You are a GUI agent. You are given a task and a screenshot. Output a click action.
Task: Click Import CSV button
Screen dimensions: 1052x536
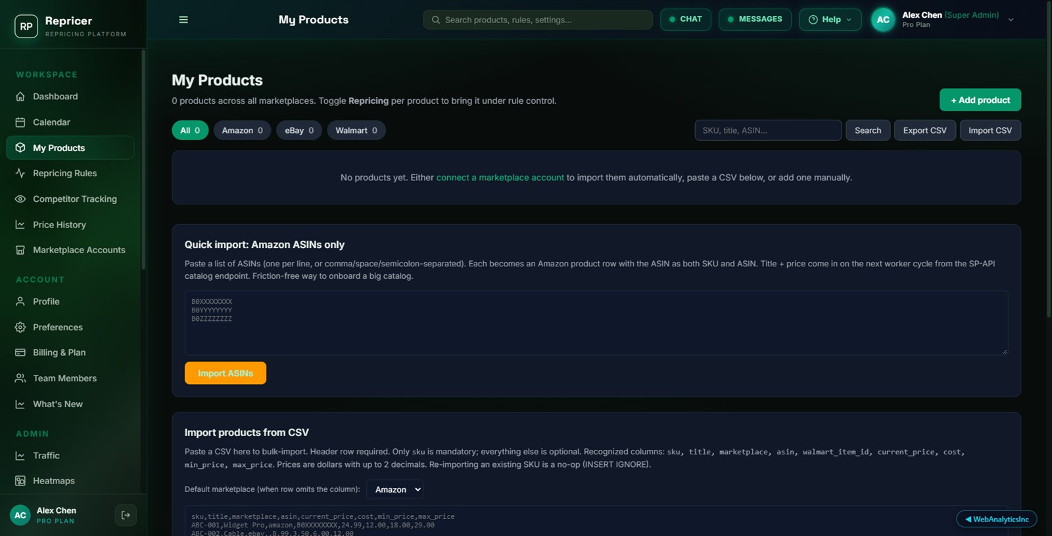coord(990,130)
